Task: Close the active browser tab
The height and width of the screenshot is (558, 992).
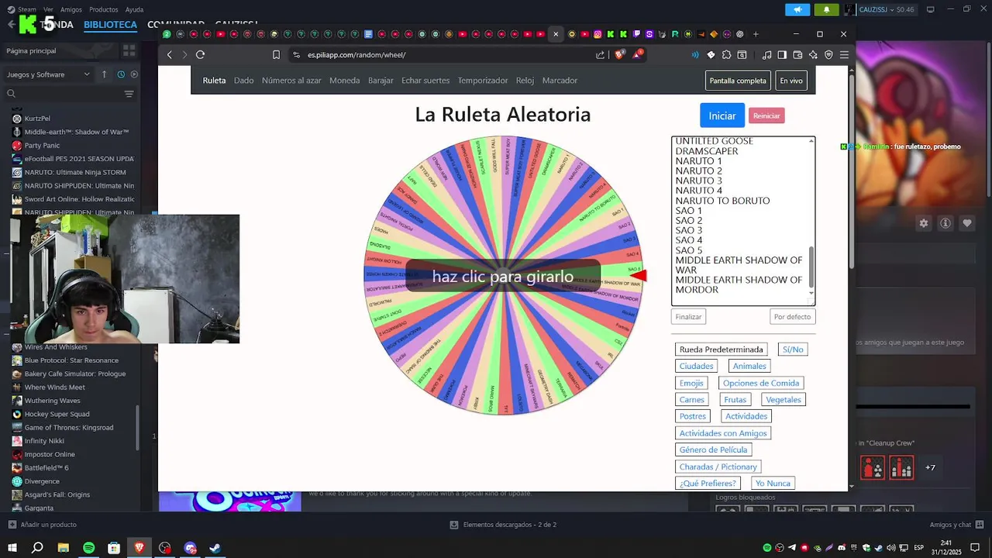Action: click(x=556, y=34)
